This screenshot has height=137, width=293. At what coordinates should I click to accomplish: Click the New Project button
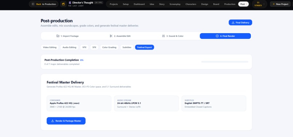(x=280, y=4)
